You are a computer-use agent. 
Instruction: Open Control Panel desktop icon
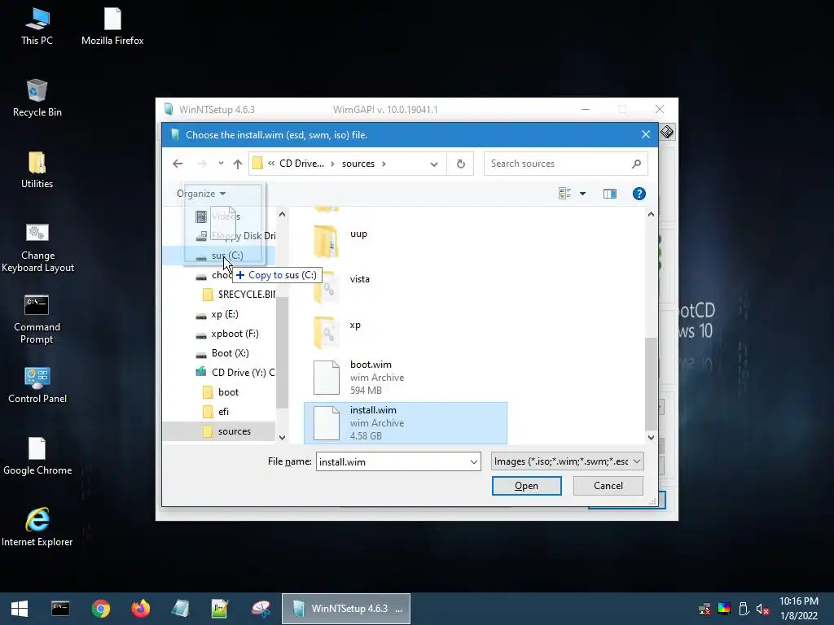click(37, 385)
